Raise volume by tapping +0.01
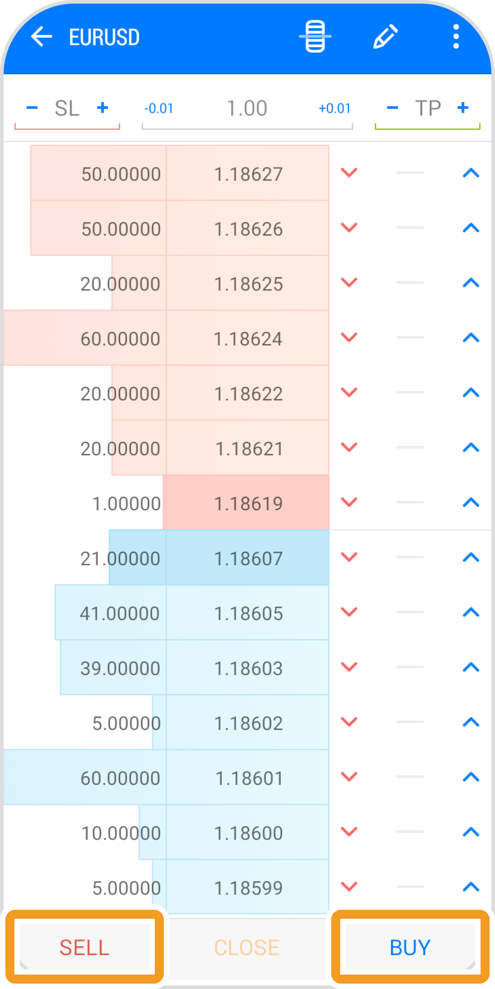Screen dimensions: 495x989 pyautogui.click(x=334, y=109)
